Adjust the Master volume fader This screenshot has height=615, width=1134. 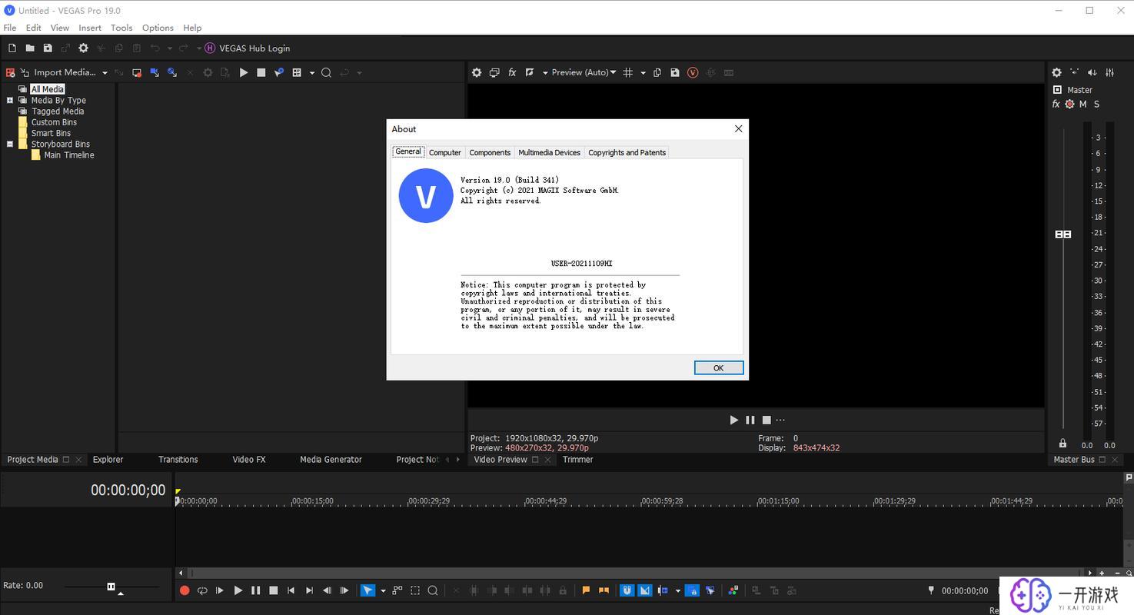pos(1063,234)
